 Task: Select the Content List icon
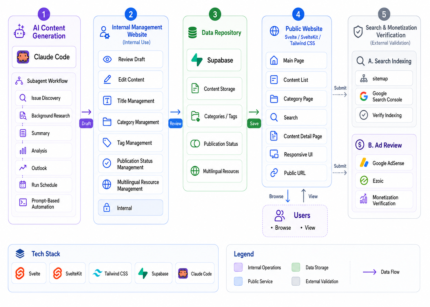pyautogui.click(x=274, y=80)
